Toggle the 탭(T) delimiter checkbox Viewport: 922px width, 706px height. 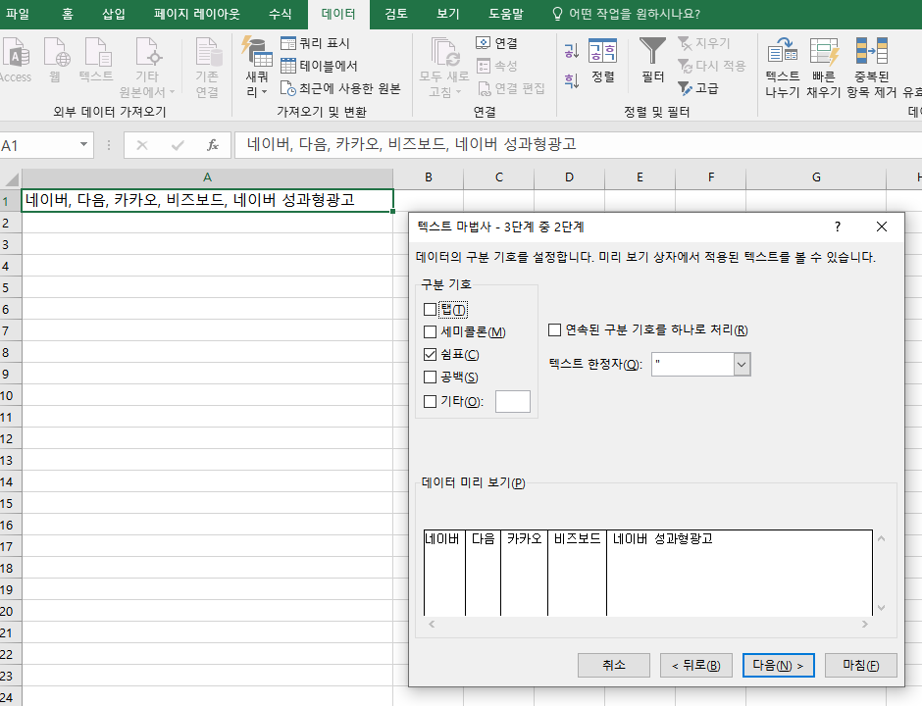pyautogui.click(x=430, y=309)
